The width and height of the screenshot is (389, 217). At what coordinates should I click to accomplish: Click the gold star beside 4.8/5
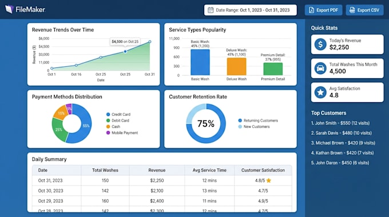pos(269,180)
